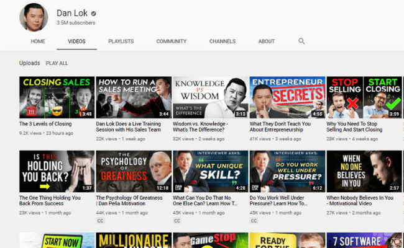Click title What Can You Do That No One Else Can
The height and width of the screenshot is (248, 404).
[205, 201]
